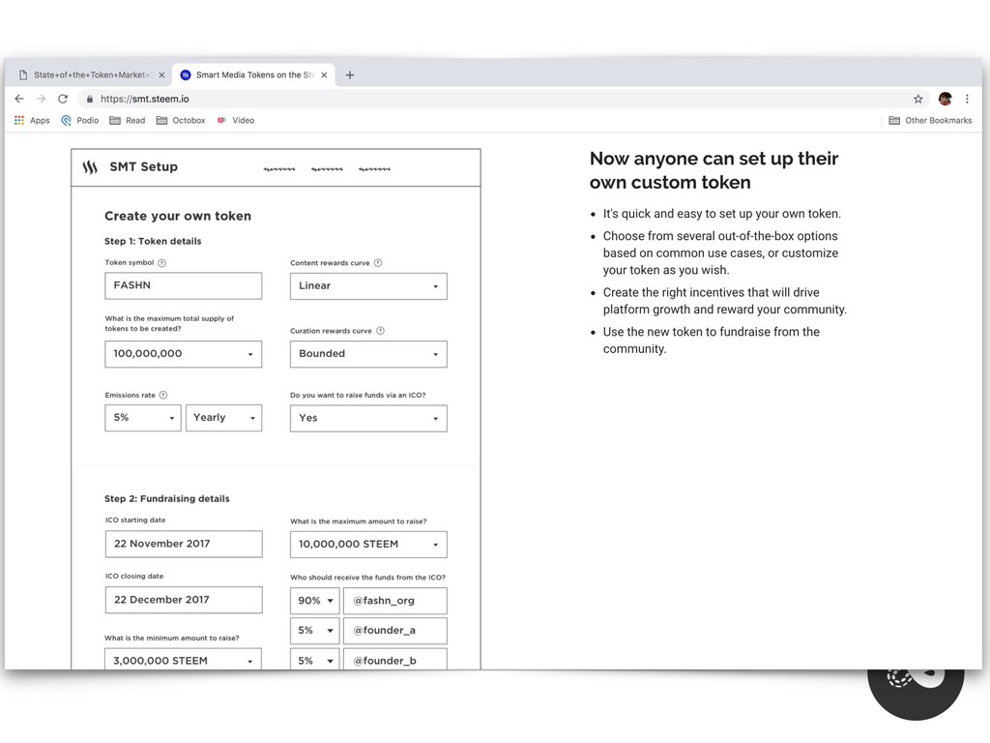This screenshot has width=990, height=743.
Task: Click the 'Now anyone can set up' headline
Action: click(714, 170)
